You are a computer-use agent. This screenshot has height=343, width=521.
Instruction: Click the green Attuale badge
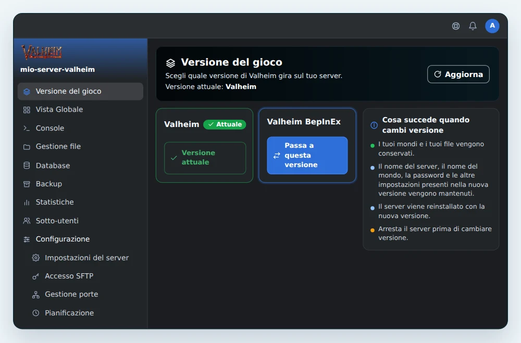pos(225,124)
